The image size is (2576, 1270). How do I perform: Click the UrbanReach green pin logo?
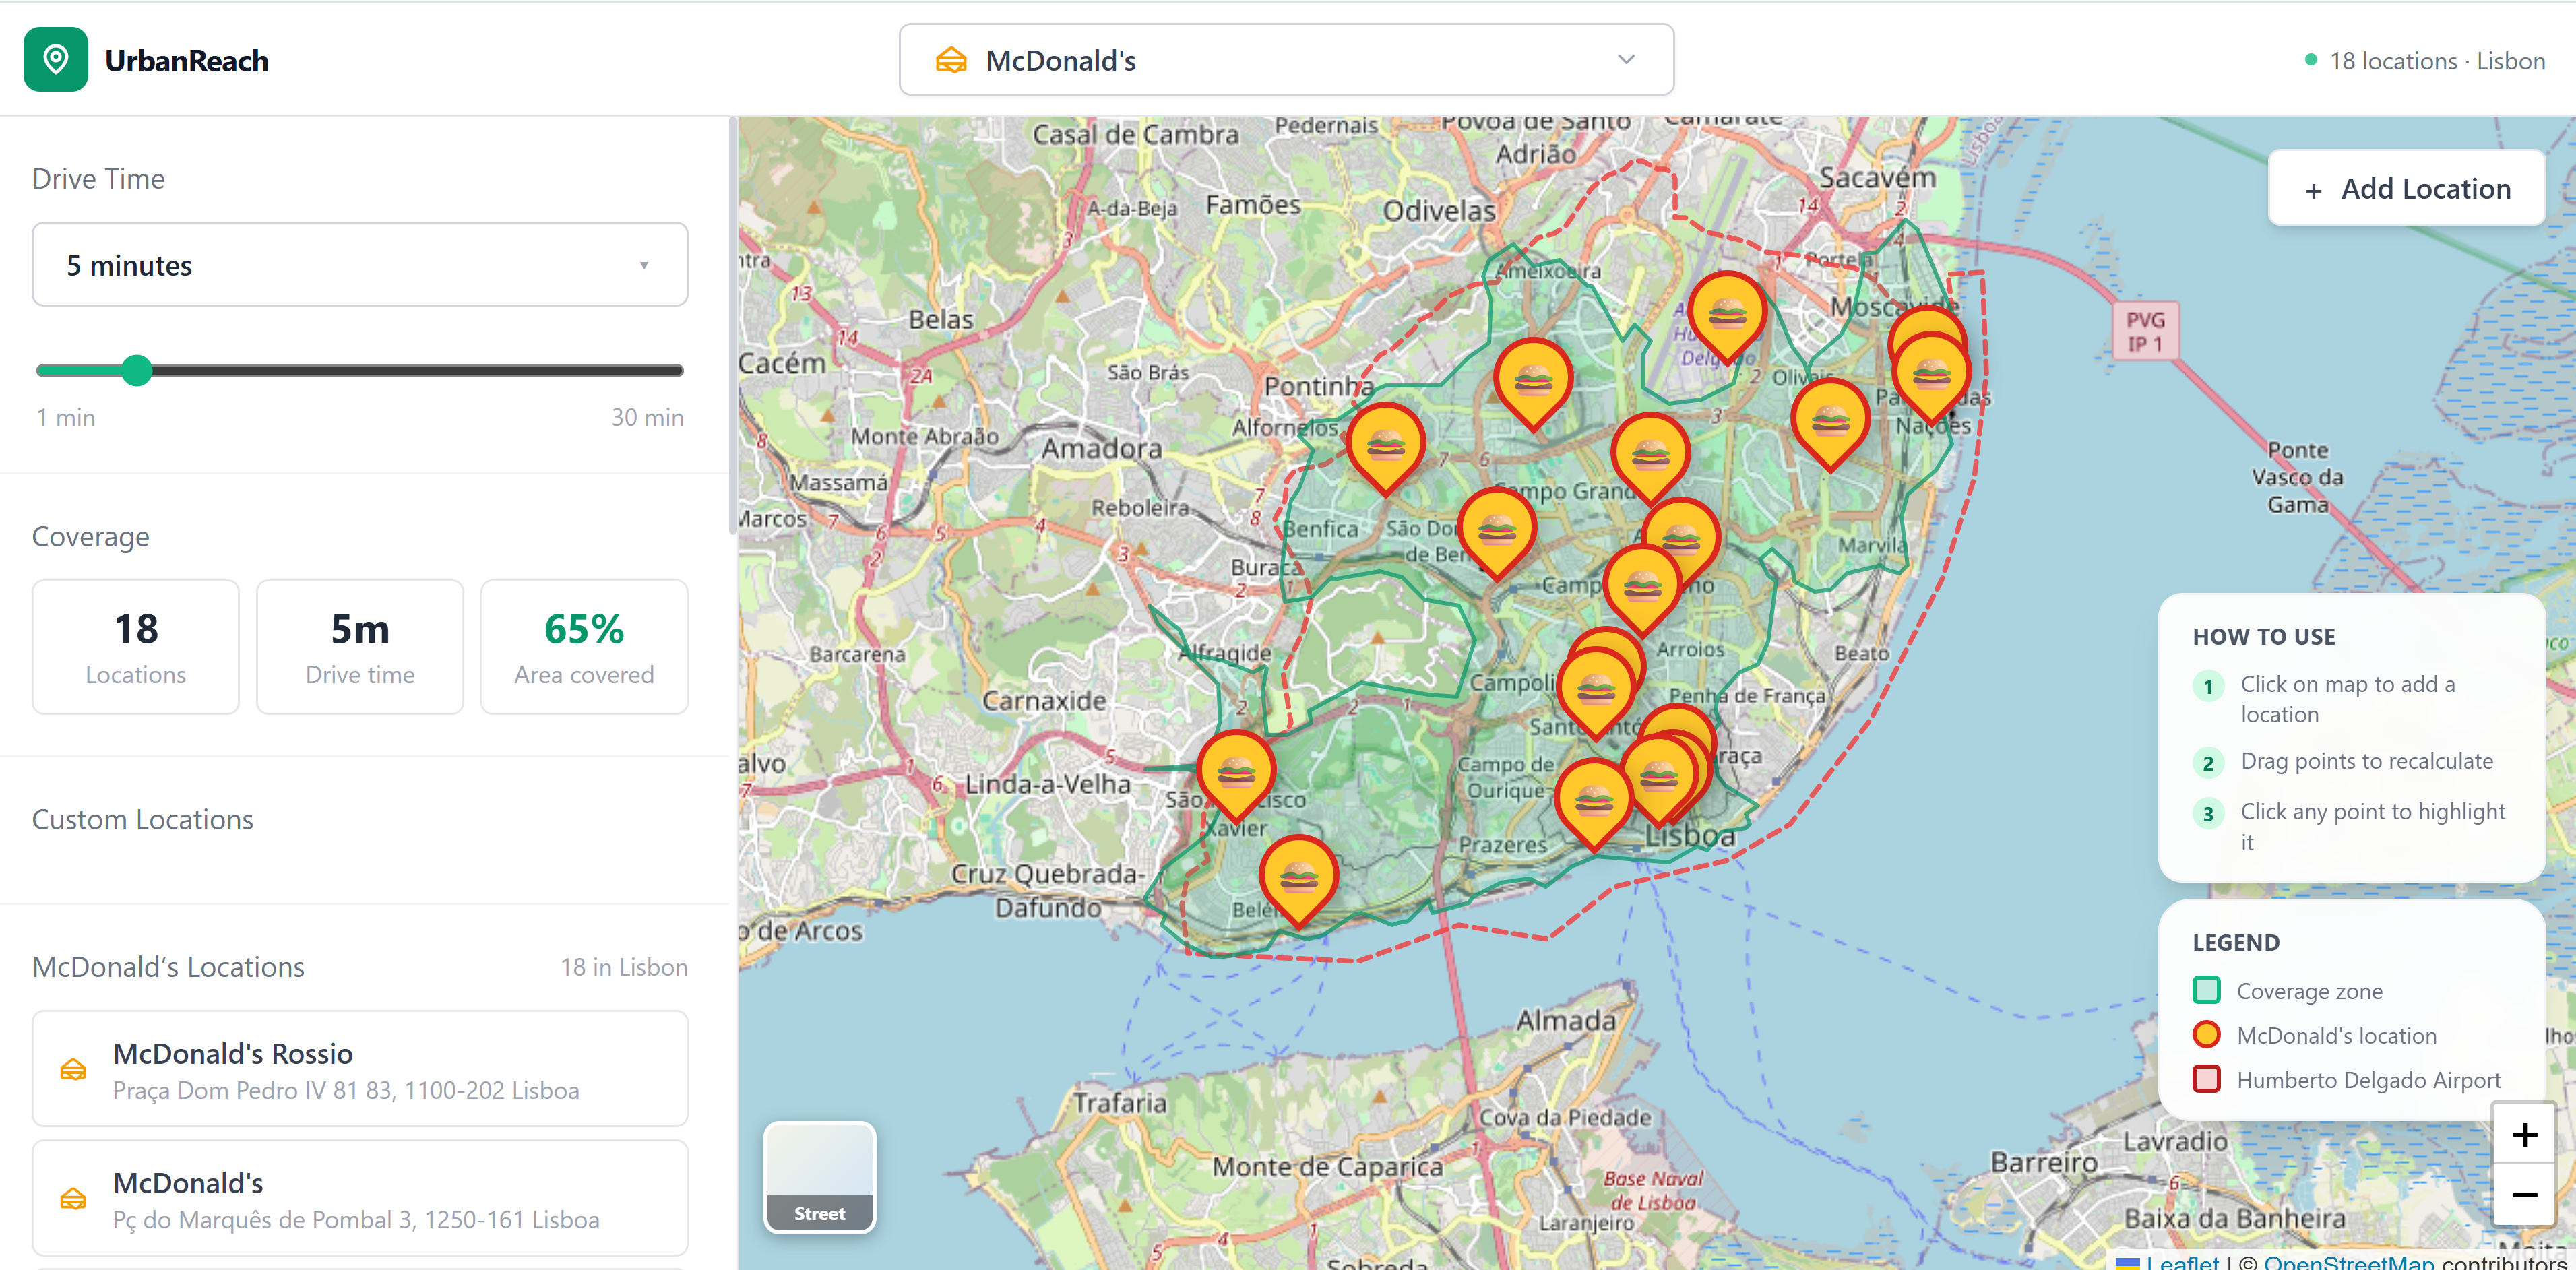56,60
